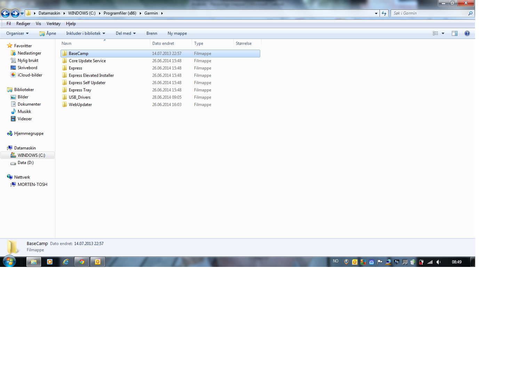The image size is (511, 383).
Task: Refresh the folder view
Action: click(384, 13)
